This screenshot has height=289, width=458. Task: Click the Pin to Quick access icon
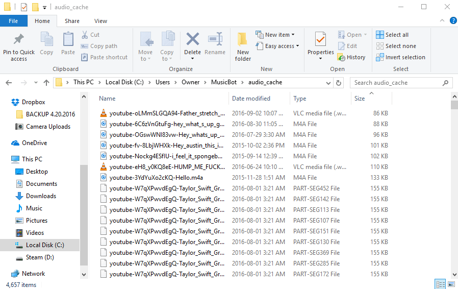19,40
